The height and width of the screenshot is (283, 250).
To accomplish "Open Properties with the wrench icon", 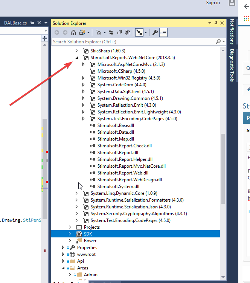I will (x=155, y=33).
